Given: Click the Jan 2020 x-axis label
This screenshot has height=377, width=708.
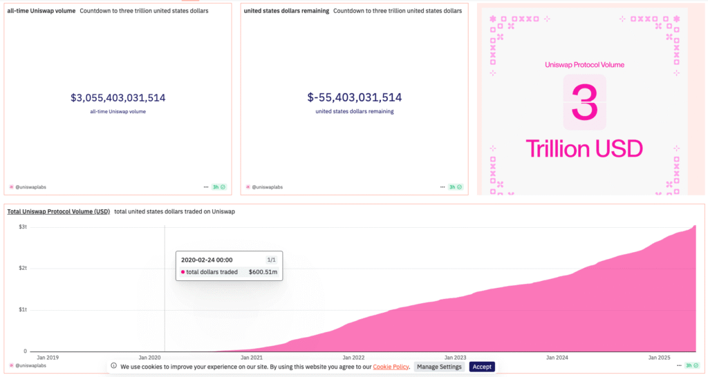Looking at the screenshot, I should [x=149, y=358].
